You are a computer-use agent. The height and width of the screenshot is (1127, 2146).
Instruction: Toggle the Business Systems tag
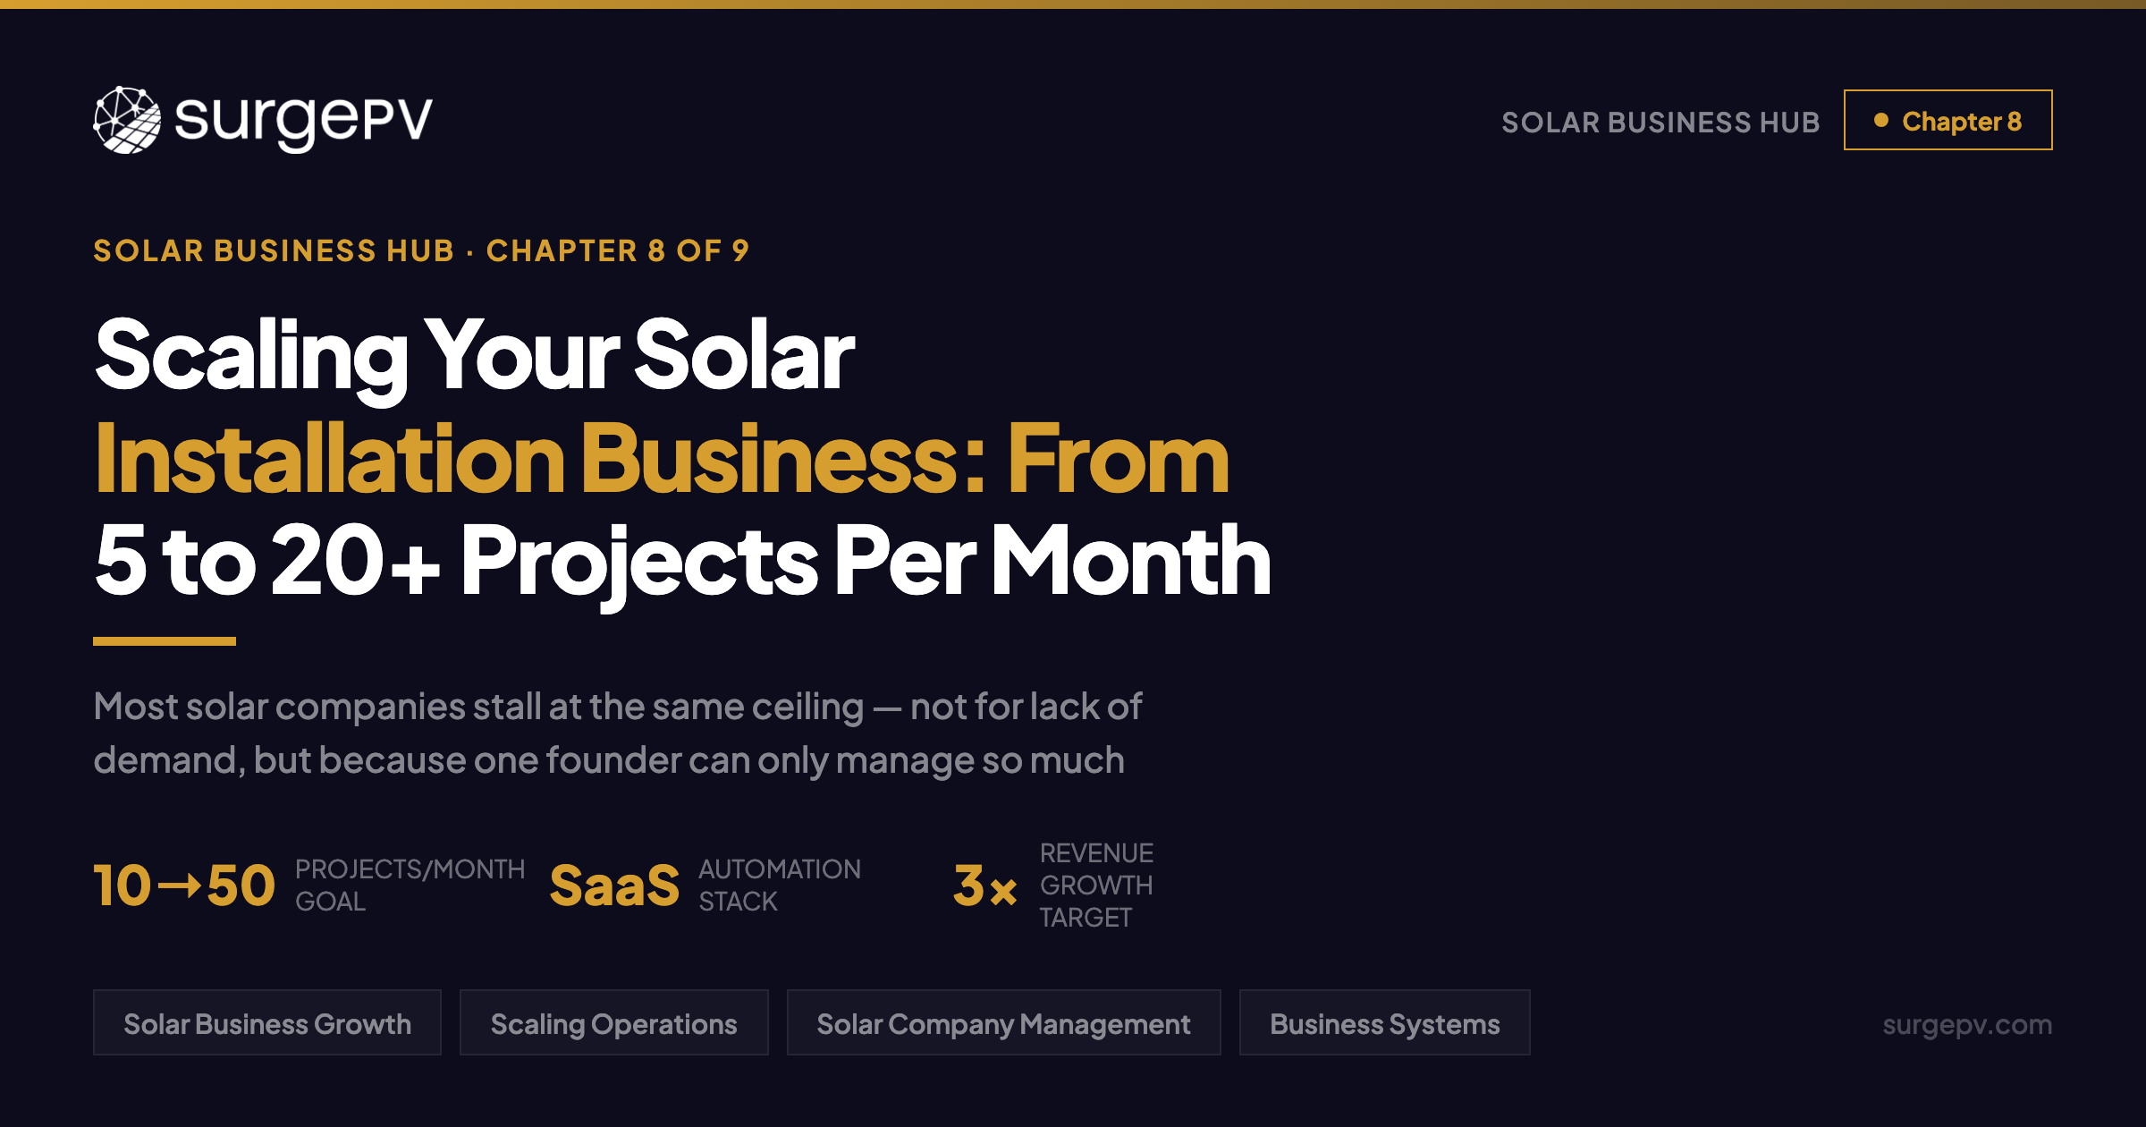click(1385, 1022)
